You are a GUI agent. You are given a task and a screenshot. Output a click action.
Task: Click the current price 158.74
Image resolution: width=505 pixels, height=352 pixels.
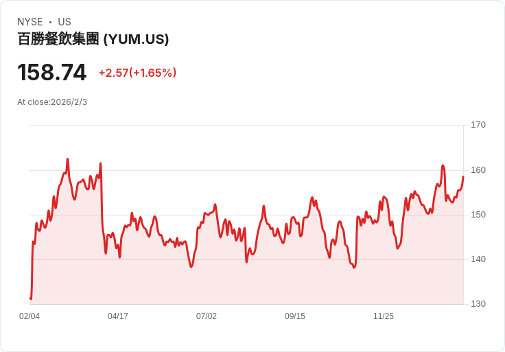click(x=51, y=72)
